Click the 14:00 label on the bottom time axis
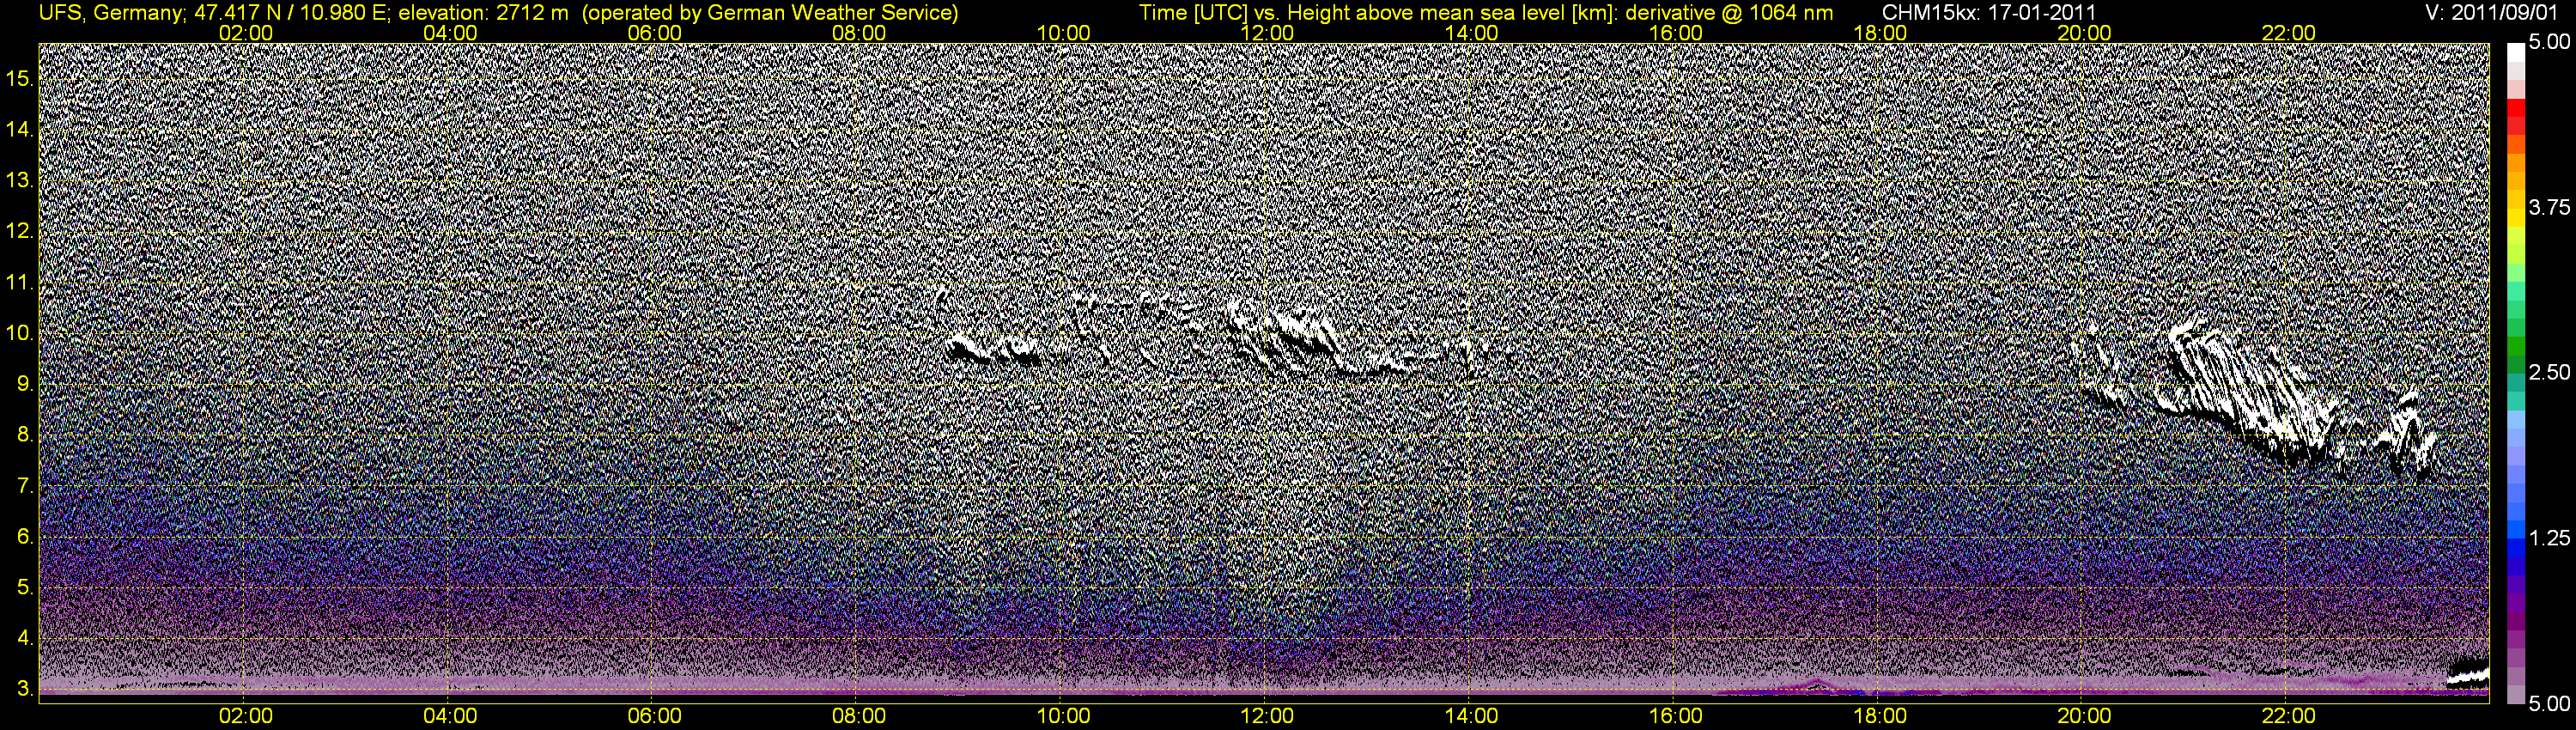Screen dimensions: 2576x730 point(1472,716)
